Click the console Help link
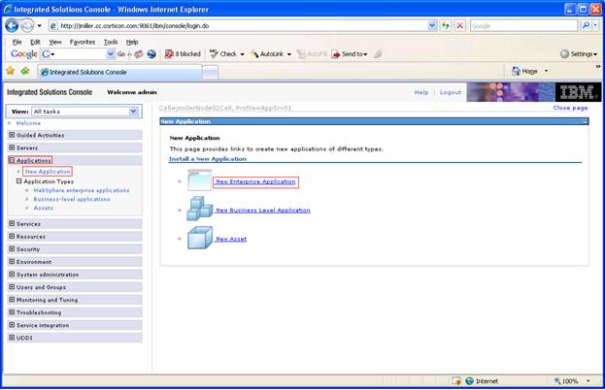The image size is (605, 390). pyautogui.click(x=421, y=92)
